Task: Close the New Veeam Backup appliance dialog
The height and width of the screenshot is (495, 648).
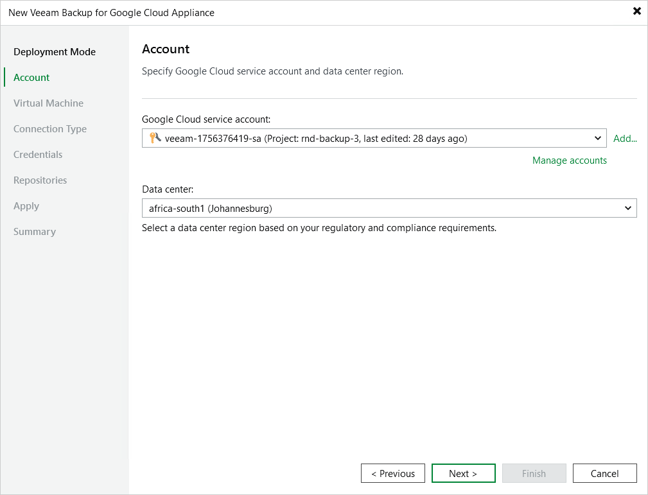Action: click(637, 11)
